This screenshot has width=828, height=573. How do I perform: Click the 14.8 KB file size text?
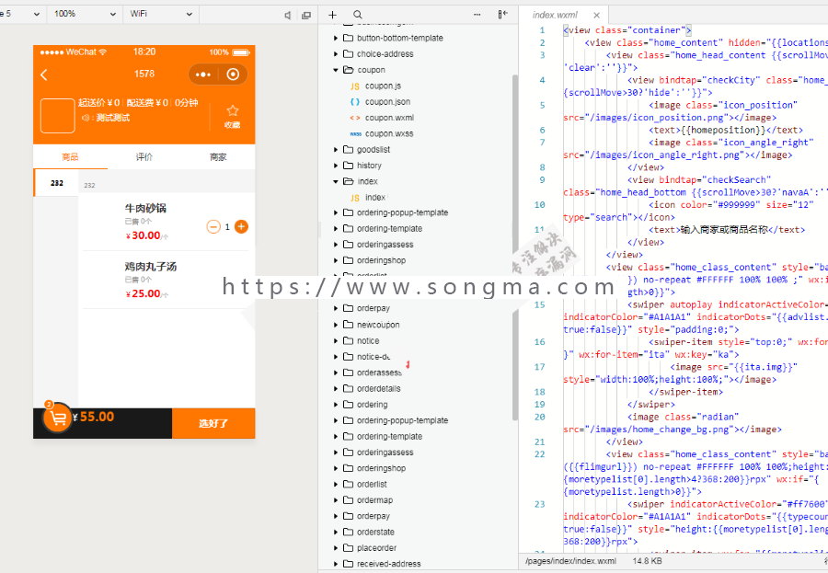[x=648, y=561]
